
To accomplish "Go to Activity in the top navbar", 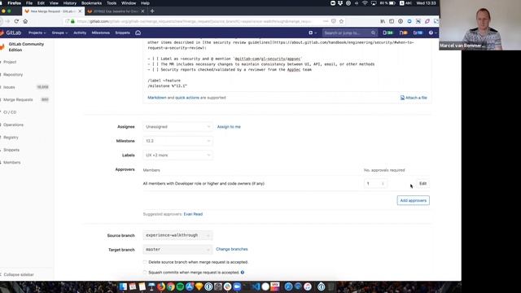I will (x=80, y=33).
